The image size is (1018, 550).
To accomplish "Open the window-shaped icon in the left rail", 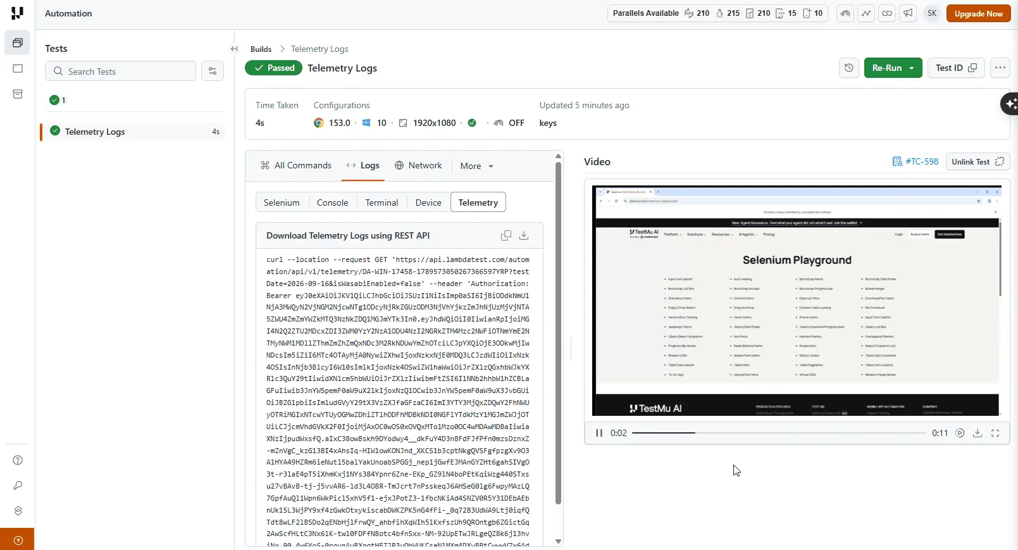I will pos(18,68).
